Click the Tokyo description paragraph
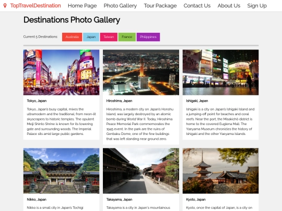Image resolution: width=282 pixels, height=211 pixels. (61, 121)
